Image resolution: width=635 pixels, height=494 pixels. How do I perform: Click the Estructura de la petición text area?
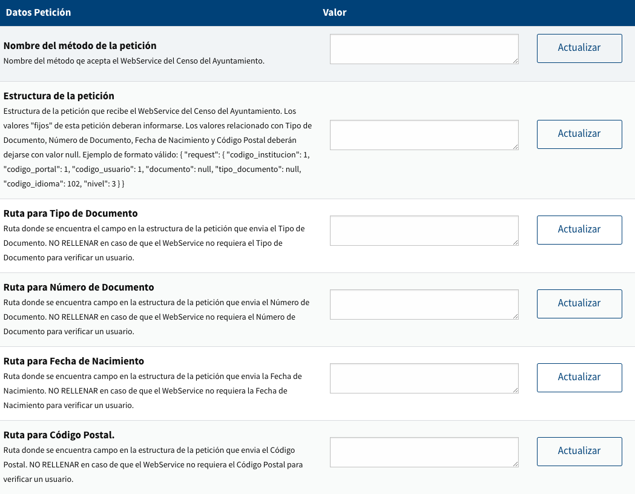pos(424,134)
